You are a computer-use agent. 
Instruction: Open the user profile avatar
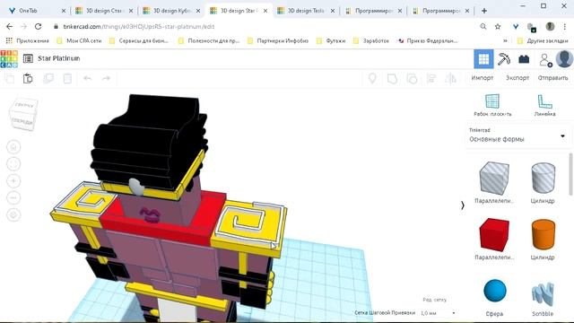[x=564, y=58]
